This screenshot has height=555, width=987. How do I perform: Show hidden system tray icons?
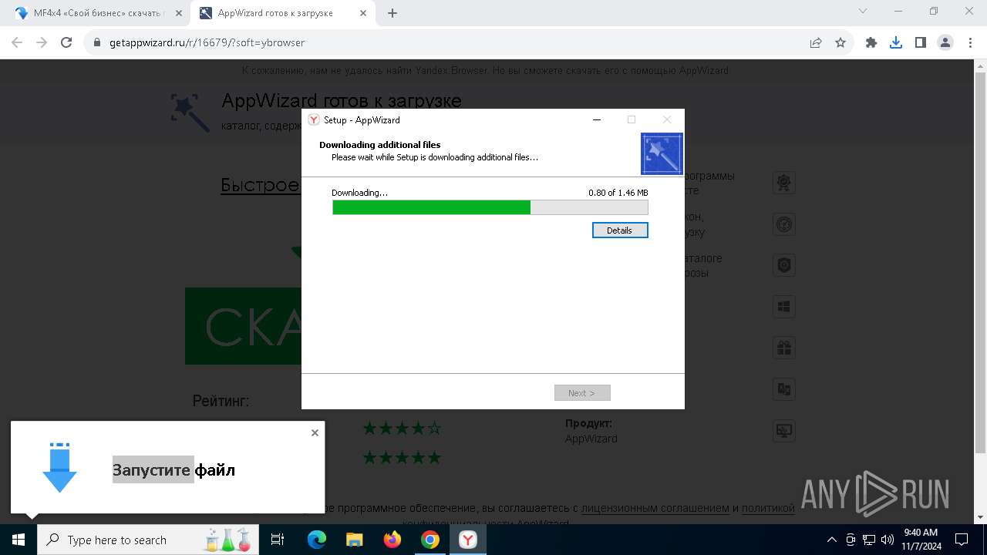pyautogui.click(x=832, y=540)
